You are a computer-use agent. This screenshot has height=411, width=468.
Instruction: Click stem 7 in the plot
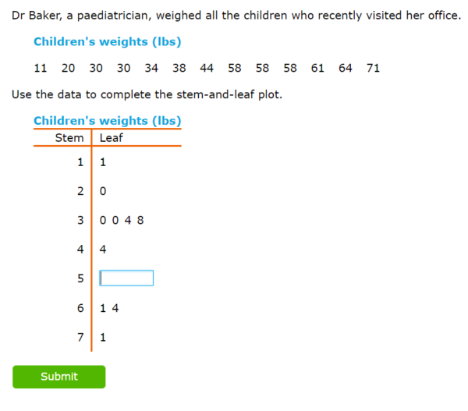[80, 338]
